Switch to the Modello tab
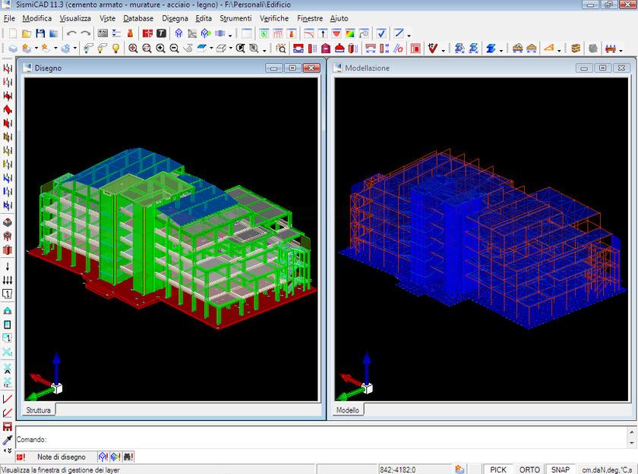This screenshot has height=474, width=638. click(x=348, y=410)
